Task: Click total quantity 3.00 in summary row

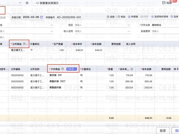Action: point(111,118)
